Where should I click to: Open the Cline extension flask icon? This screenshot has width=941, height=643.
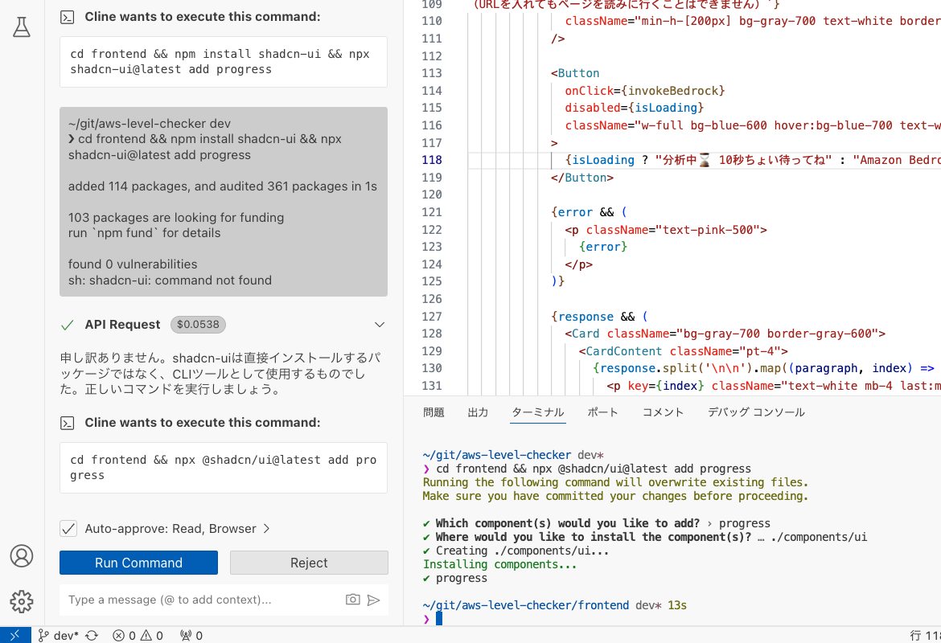(22, 27)
